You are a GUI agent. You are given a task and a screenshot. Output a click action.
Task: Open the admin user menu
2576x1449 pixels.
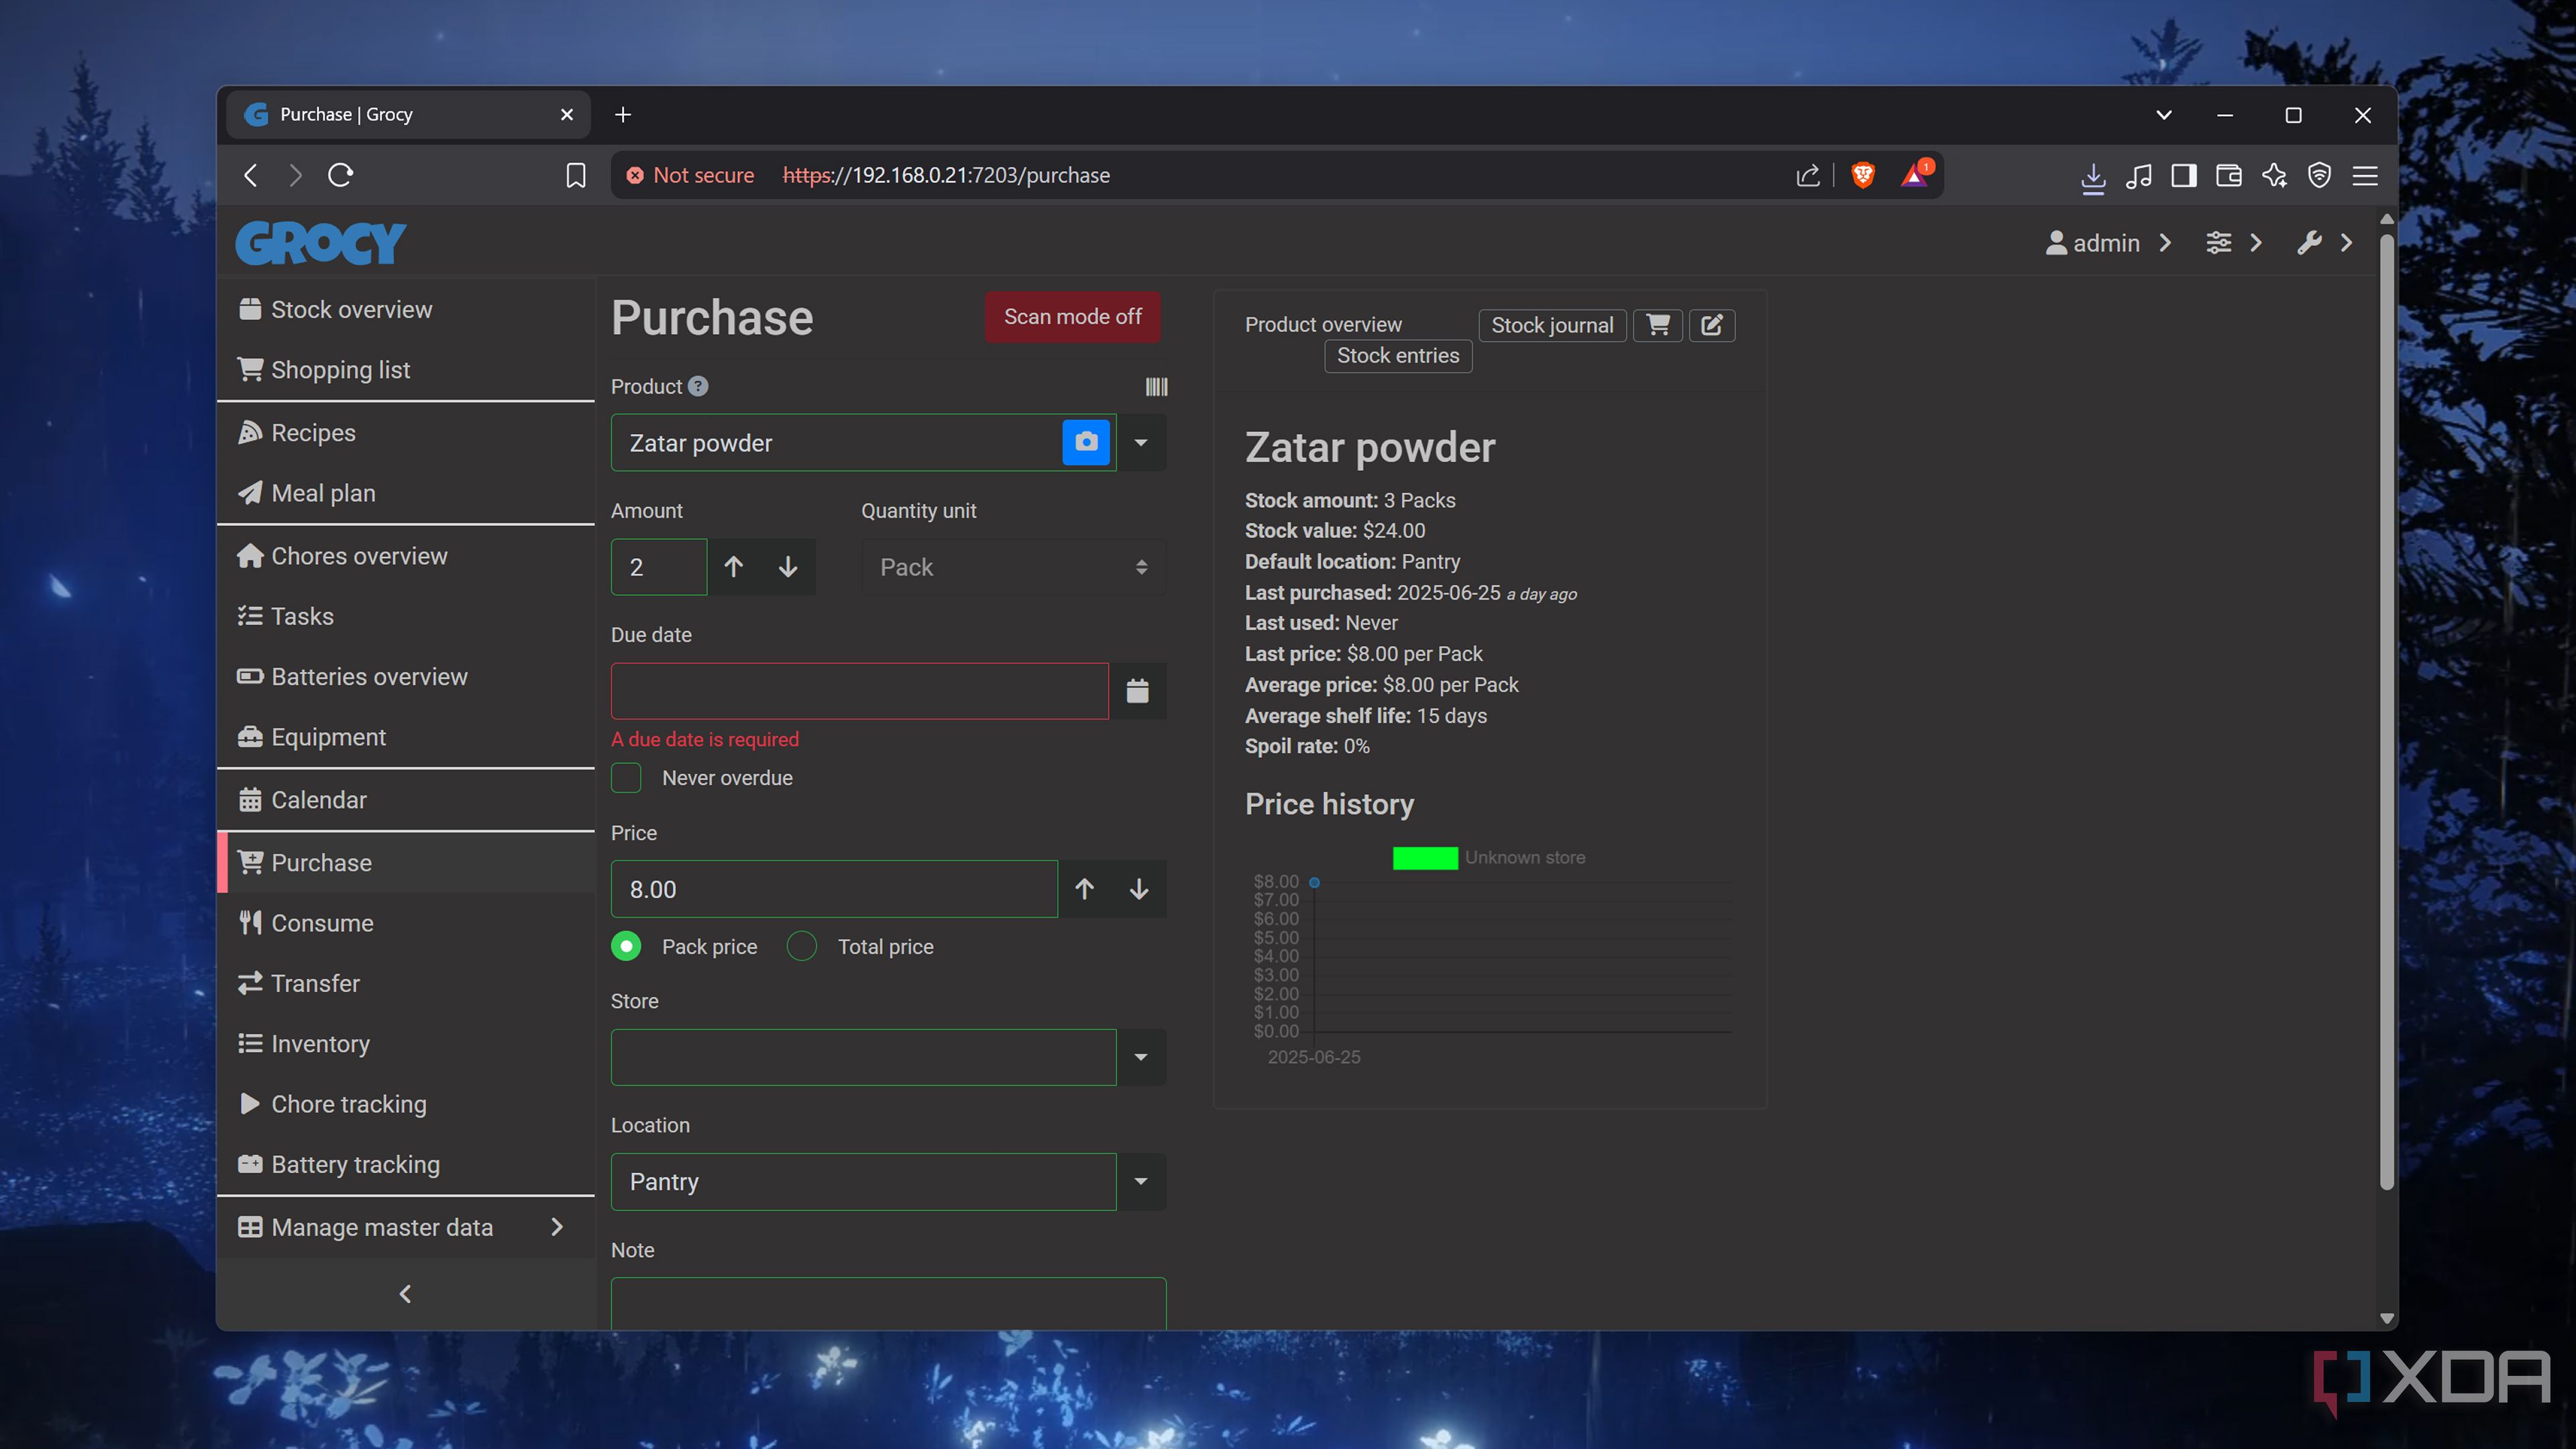(x=2107, y=243)
